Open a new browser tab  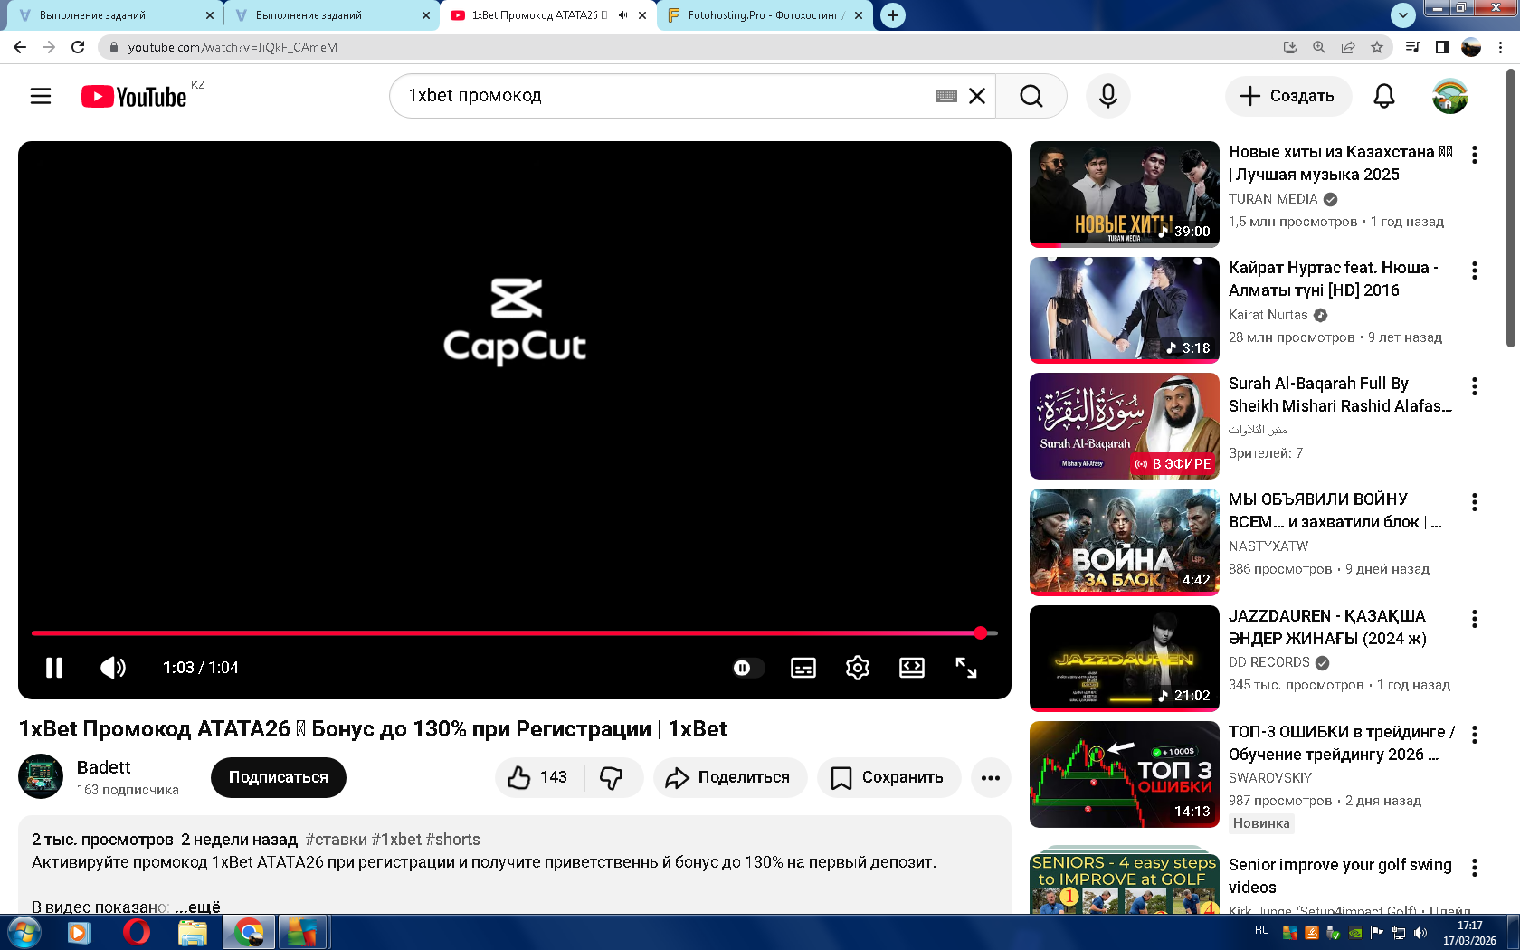tap(893, 15)
